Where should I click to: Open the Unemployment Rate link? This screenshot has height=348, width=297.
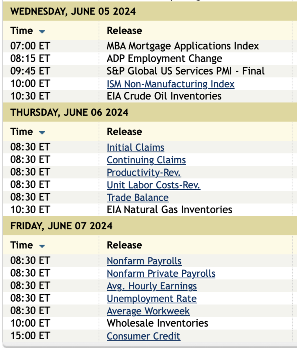click(x=152, y=298)
